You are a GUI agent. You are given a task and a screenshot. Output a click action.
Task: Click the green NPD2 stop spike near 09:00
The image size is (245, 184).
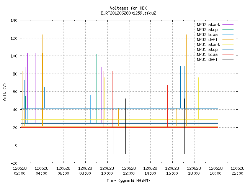point(96,89)
